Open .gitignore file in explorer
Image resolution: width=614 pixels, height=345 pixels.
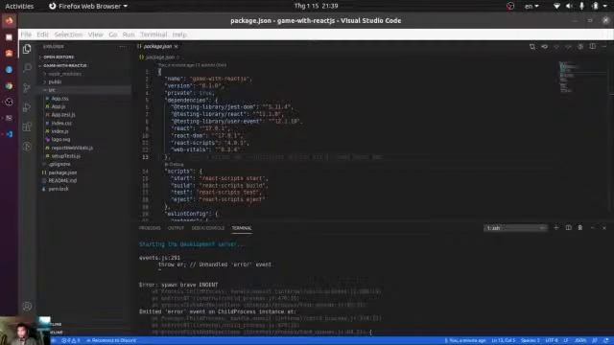[59, 164]
